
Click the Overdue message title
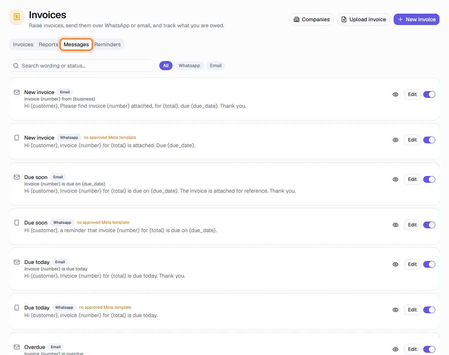tap(35, 347)
